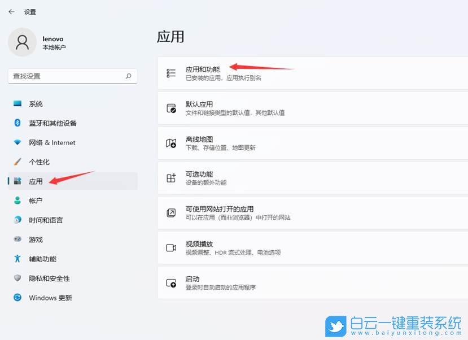
Task: Select the 系统 monitor icon in sidebar
Action: point(19,104)
